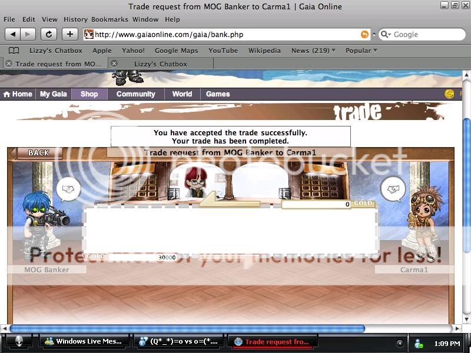Click the left handshake speech bubble icon
This screenshot has height=353, width=471.
(68, 189)
